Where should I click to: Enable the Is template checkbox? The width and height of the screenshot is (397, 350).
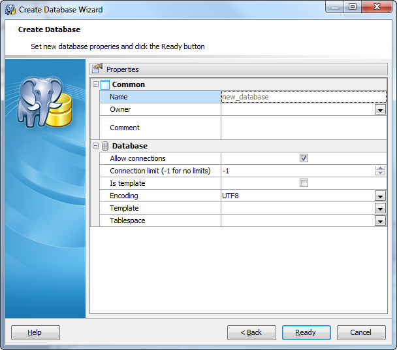point(304,183)
